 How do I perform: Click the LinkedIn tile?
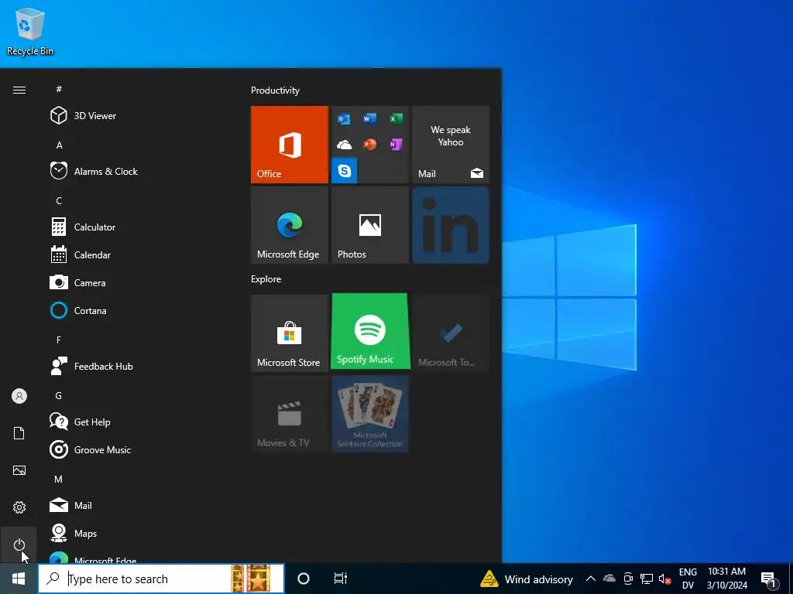[451, 225]
